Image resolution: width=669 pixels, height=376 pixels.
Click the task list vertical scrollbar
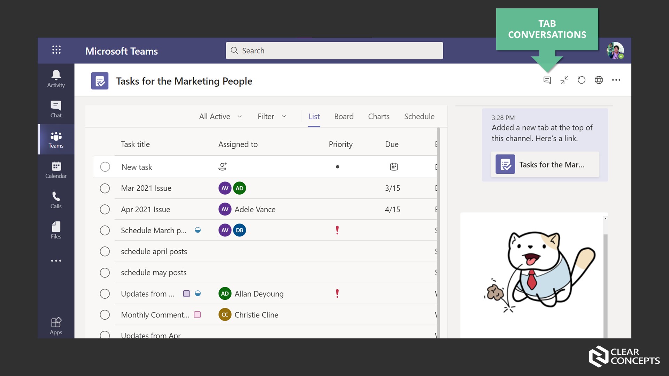(438, 233)
